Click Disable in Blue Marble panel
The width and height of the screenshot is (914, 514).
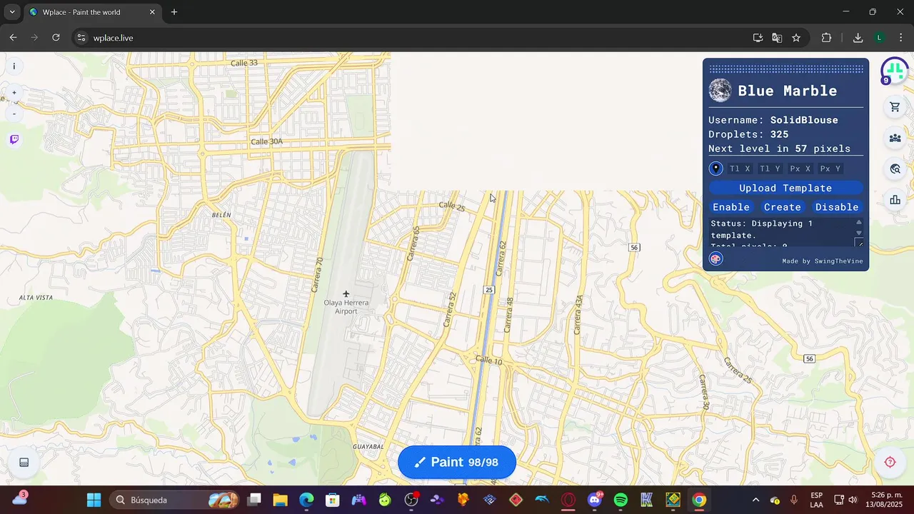837,207
